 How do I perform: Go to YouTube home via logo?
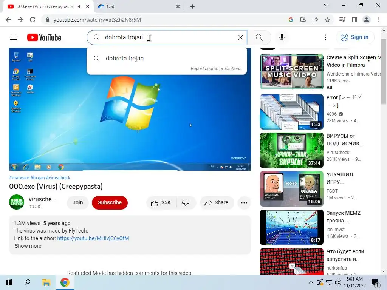(44, 37)
